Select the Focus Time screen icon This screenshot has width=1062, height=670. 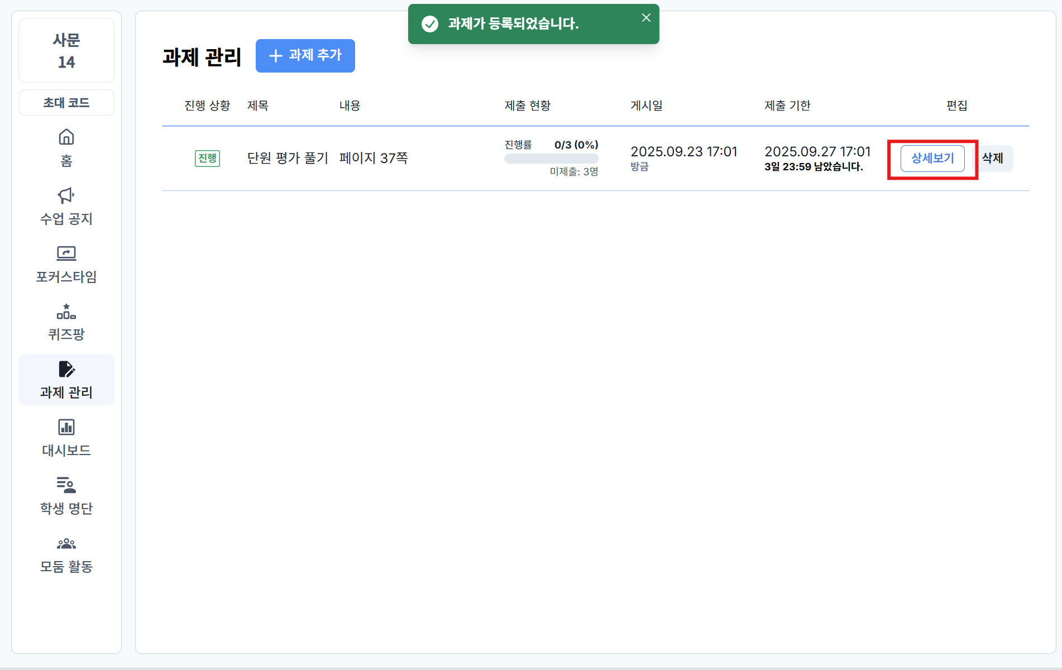66,253
